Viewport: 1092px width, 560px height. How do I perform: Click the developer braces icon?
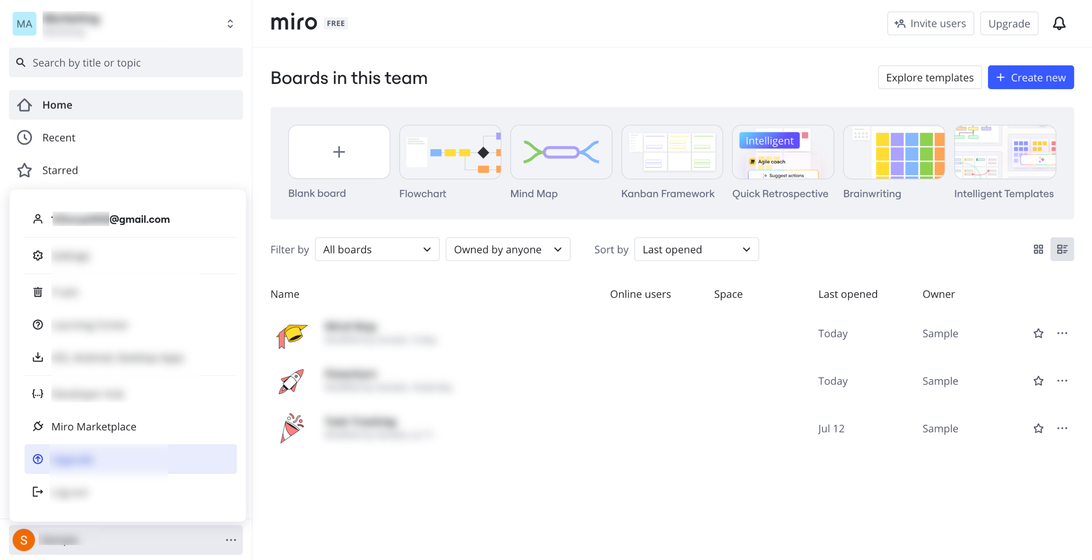click(38, 394)
